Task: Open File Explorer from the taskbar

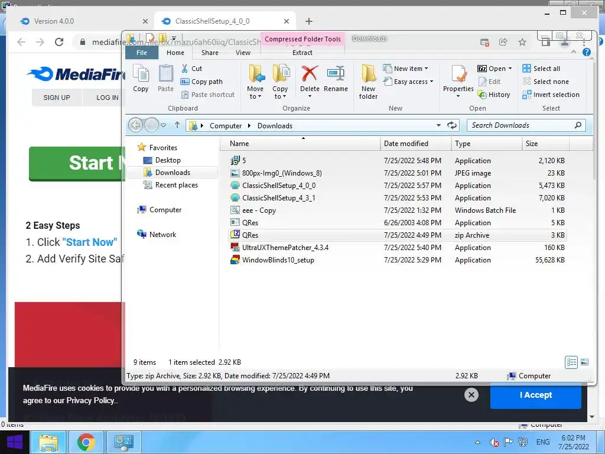Action: pyautogui.click(x=48, y=442)
